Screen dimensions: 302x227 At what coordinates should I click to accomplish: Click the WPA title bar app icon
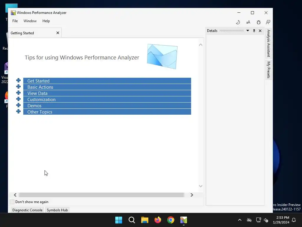[13, 13]
